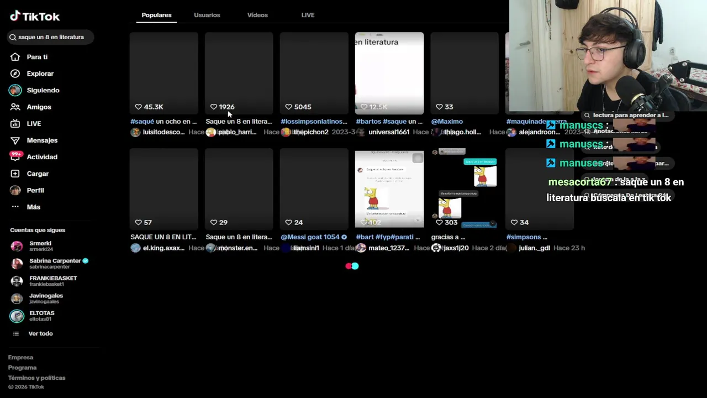Open the Para ti home icon

coord(15,57)
